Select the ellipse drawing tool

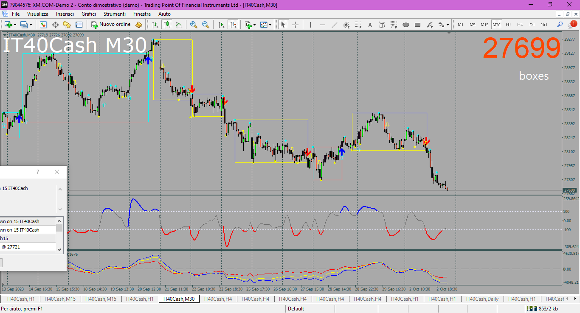406,25
